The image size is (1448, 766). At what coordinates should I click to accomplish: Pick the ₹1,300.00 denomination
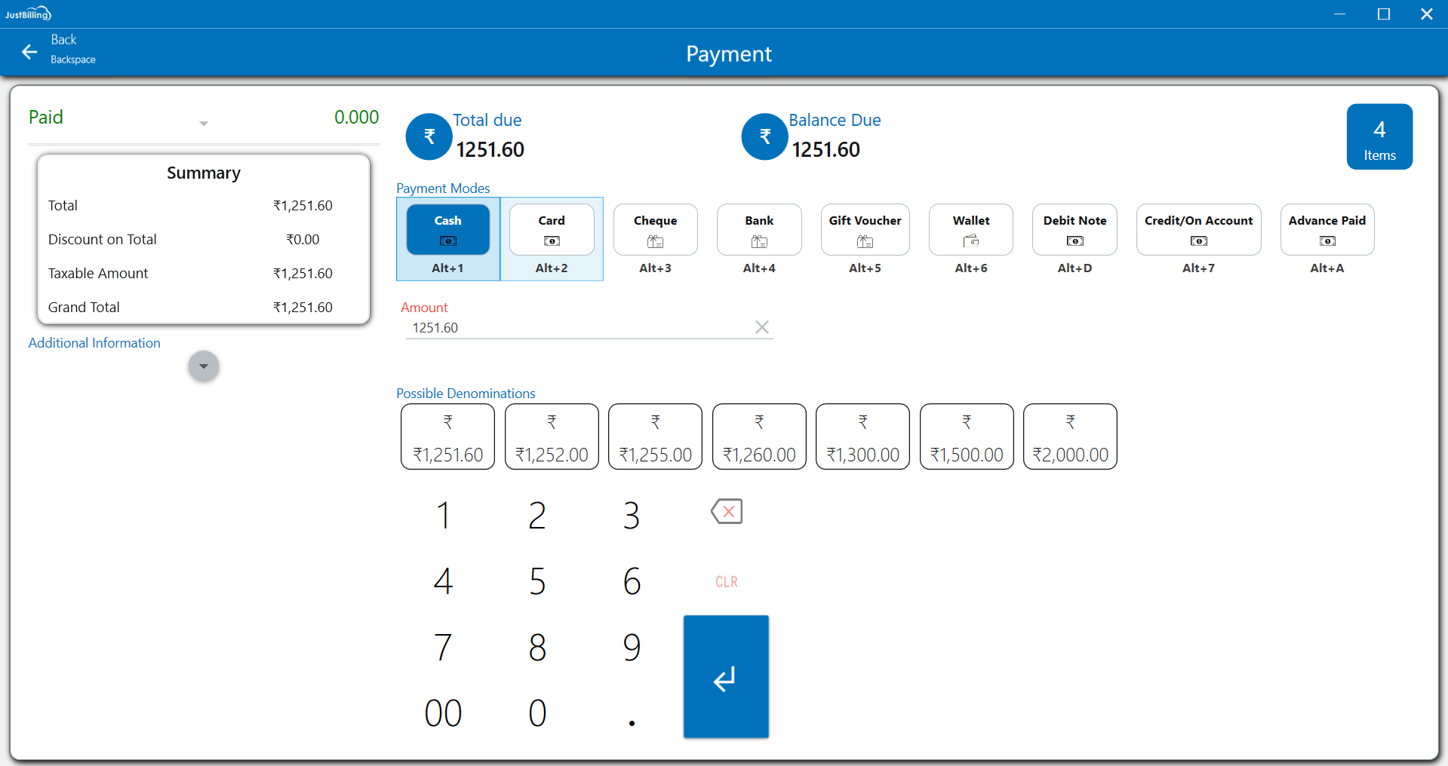click(x=862, y=437)
